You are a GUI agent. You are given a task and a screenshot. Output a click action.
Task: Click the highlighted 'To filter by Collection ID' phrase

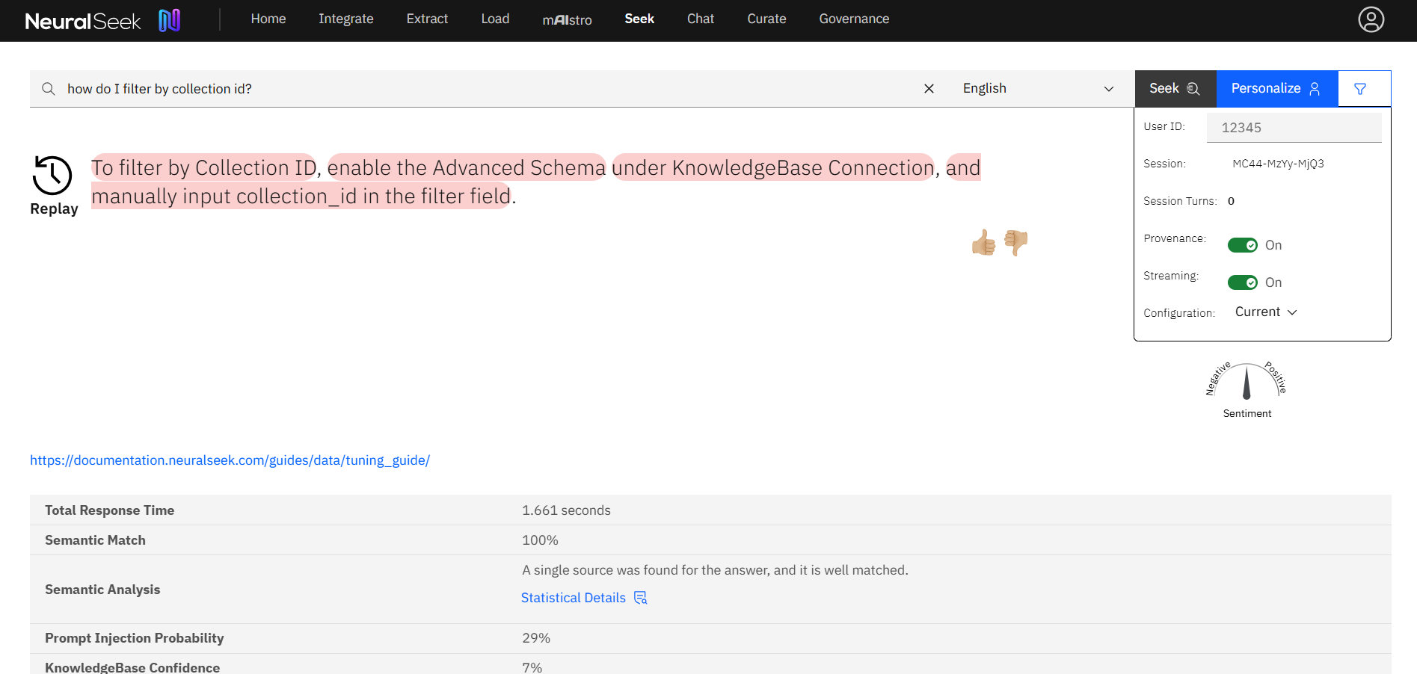click(204, 167)
